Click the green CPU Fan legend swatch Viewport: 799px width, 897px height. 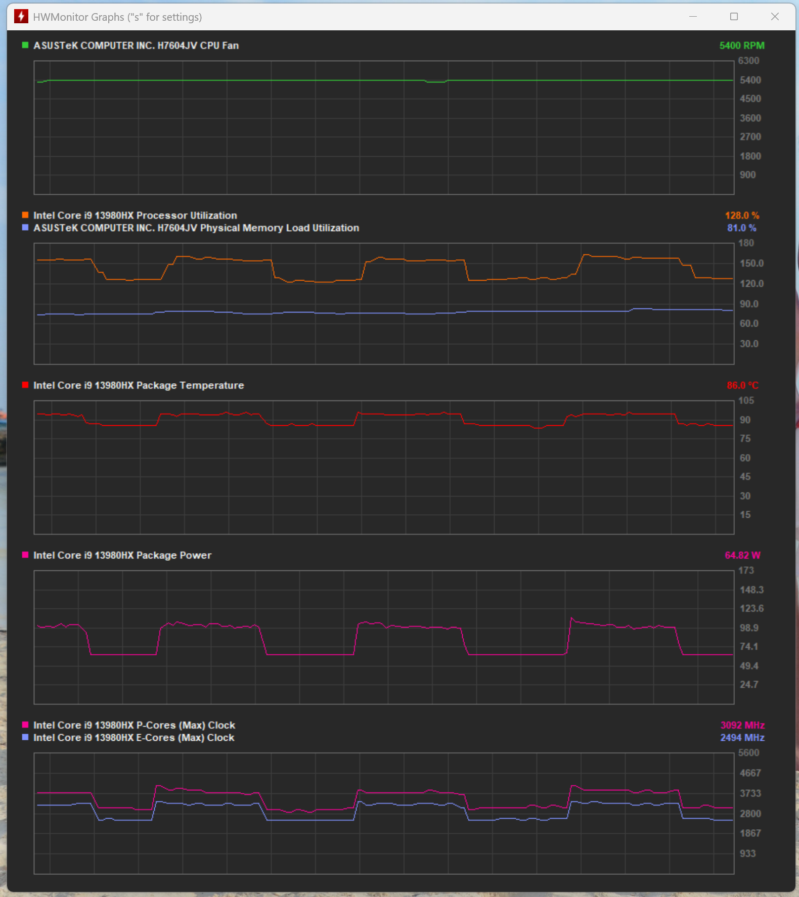(25, 46)
